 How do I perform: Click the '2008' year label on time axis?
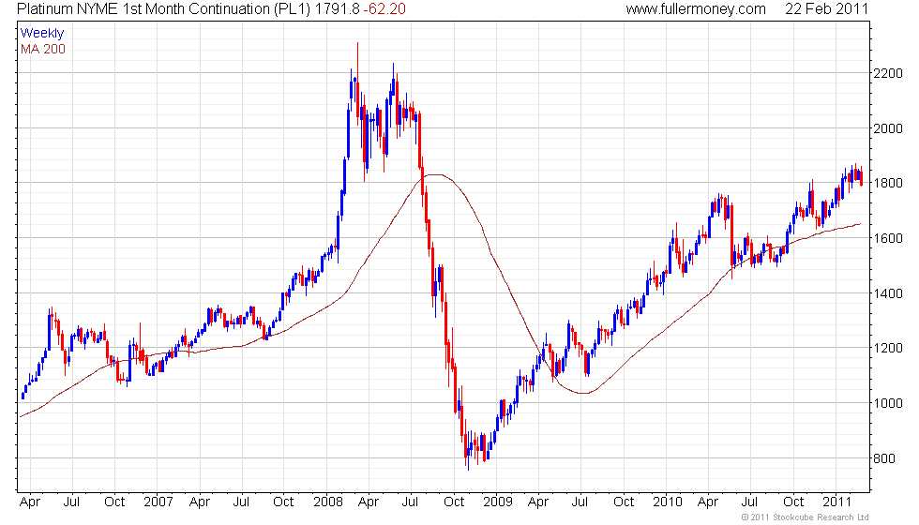coord(327,502)
